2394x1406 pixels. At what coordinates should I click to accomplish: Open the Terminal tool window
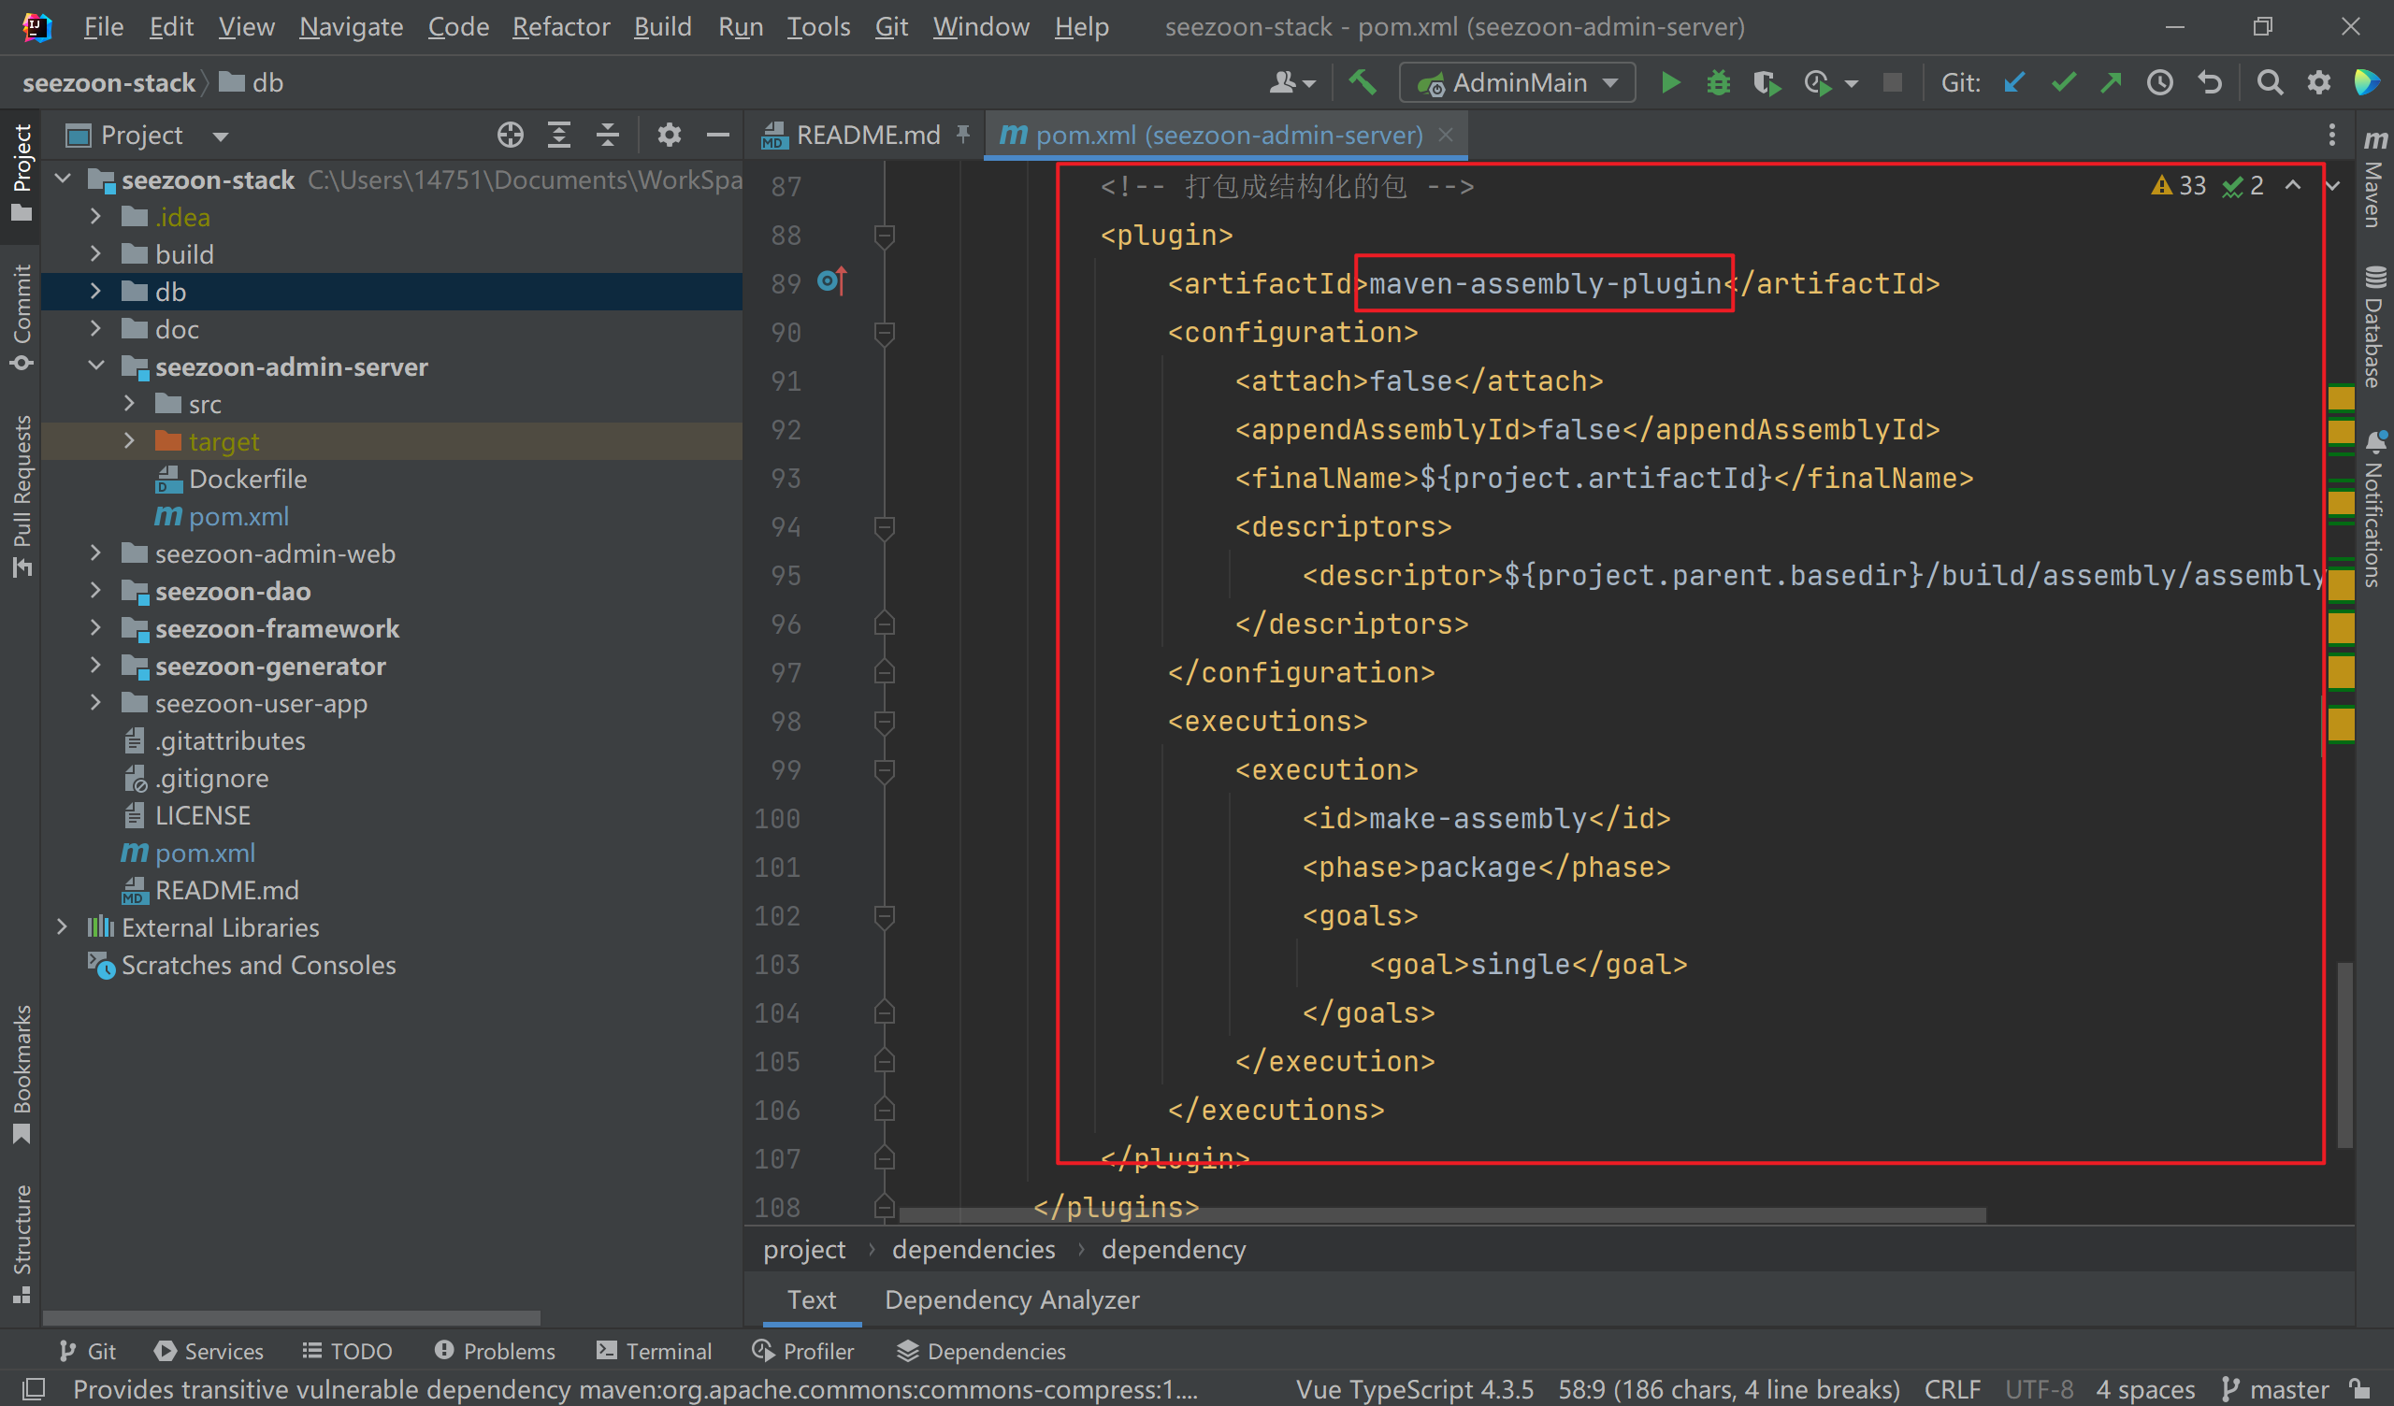(654, 1351)
